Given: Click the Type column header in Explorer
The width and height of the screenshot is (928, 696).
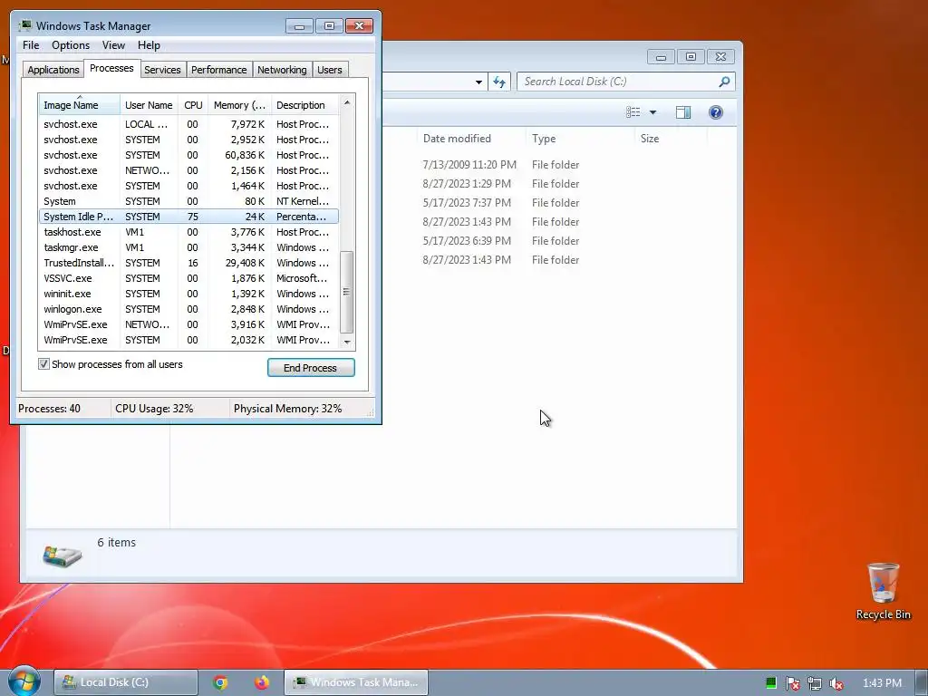Looking at the screenshot, I should coord(580,139).
